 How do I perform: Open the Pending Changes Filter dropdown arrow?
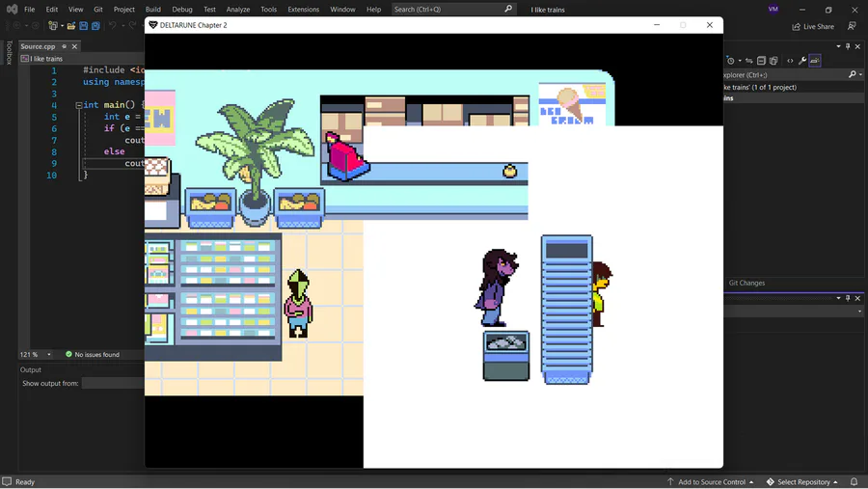(740, 61)
